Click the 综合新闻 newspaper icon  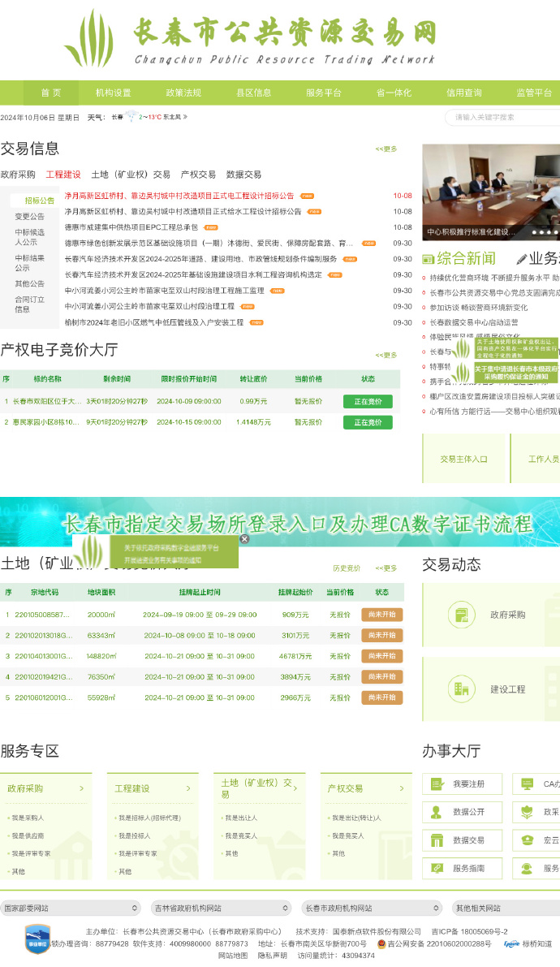coord(429,259)
